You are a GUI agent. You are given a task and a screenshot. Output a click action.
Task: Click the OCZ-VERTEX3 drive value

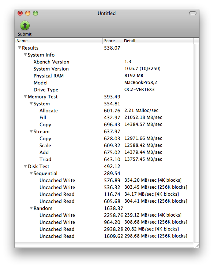139,90
